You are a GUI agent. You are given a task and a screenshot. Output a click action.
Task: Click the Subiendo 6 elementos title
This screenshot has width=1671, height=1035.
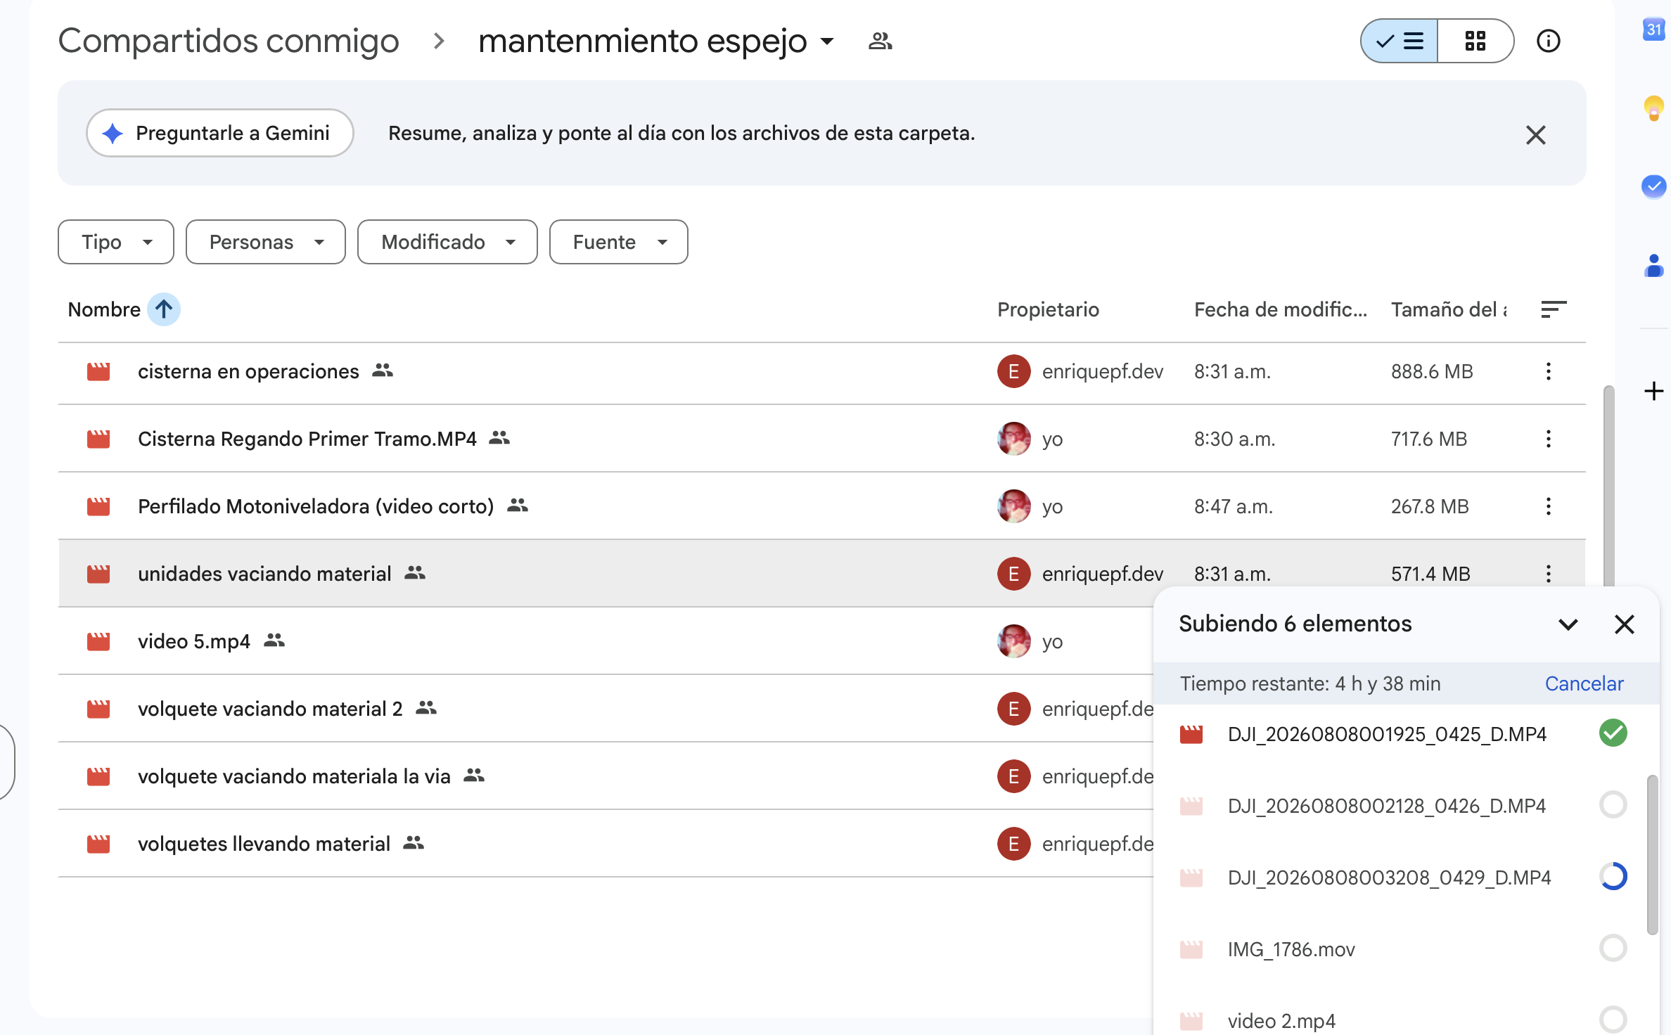point(1295,624)
